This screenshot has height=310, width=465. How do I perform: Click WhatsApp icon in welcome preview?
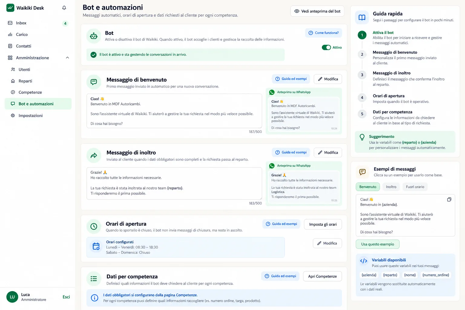(272, 92)
